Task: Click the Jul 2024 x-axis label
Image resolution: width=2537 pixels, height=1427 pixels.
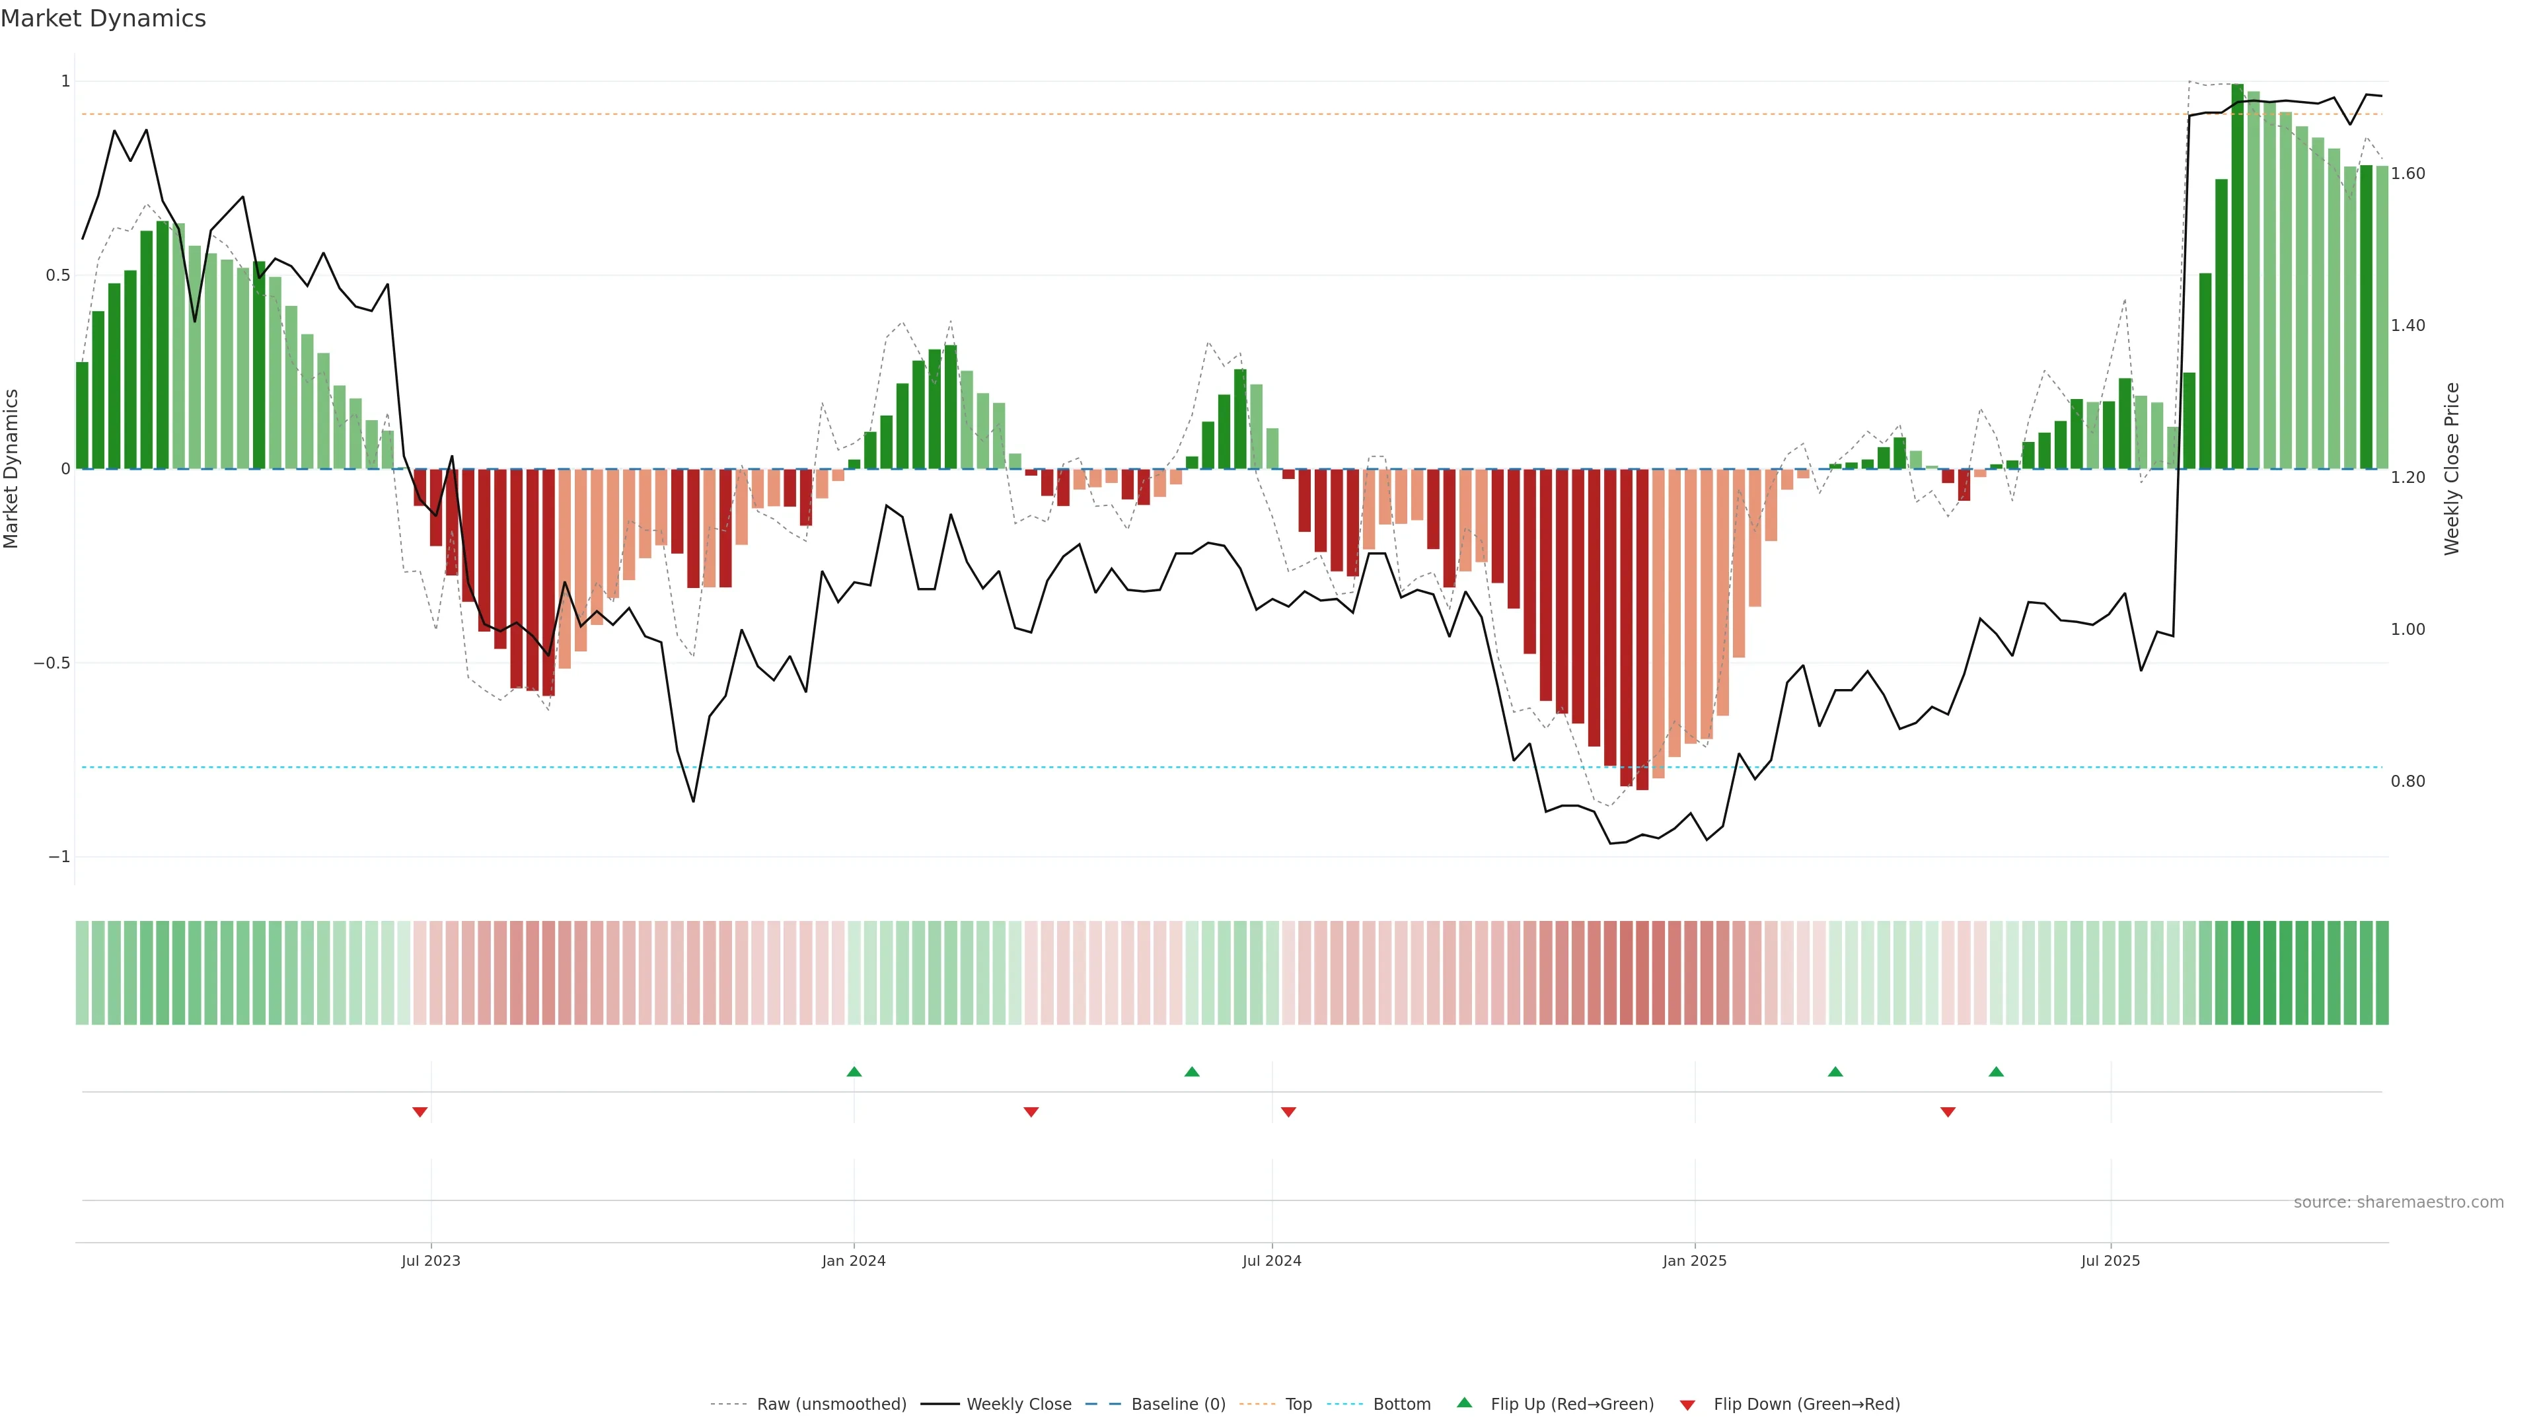Action: point(1271,1262)
